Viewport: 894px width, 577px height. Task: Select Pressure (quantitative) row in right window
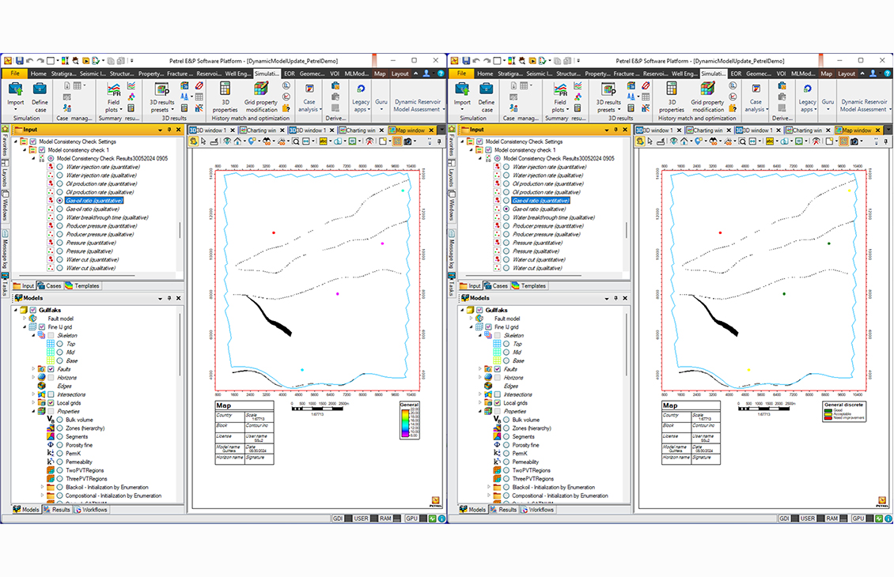tap(538, 243)
